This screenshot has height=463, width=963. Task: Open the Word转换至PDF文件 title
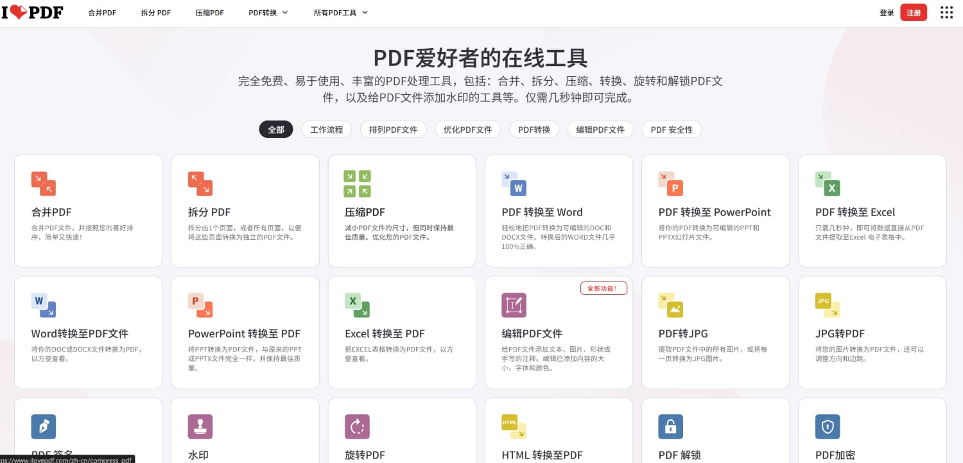coord(80,333)
